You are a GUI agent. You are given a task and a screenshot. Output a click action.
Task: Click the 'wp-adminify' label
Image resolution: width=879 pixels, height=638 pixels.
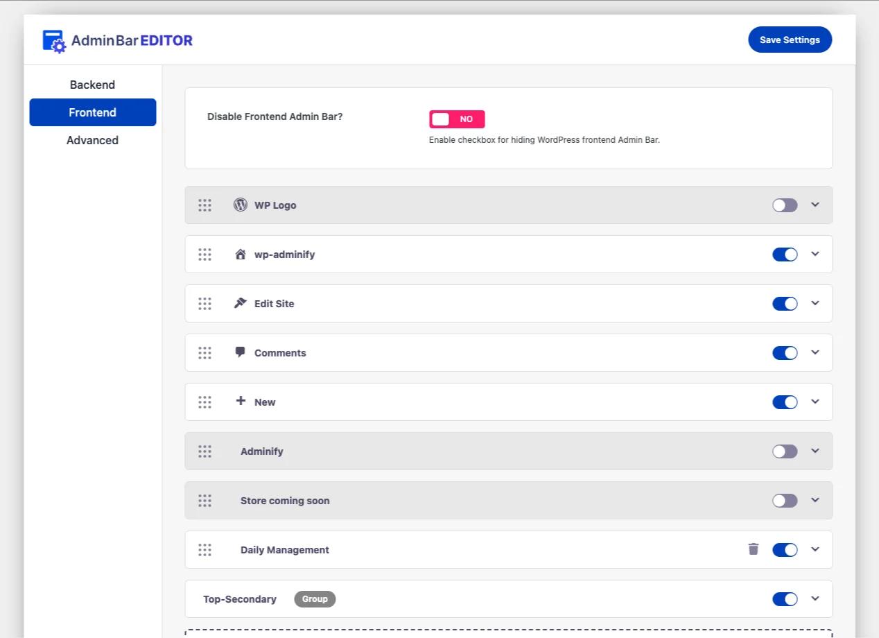284,255
